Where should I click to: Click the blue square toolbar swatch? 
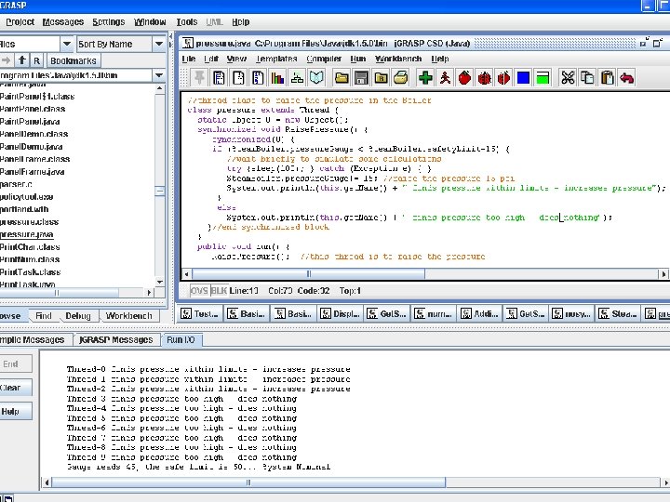pyautogui.click(x=523, y=78)
